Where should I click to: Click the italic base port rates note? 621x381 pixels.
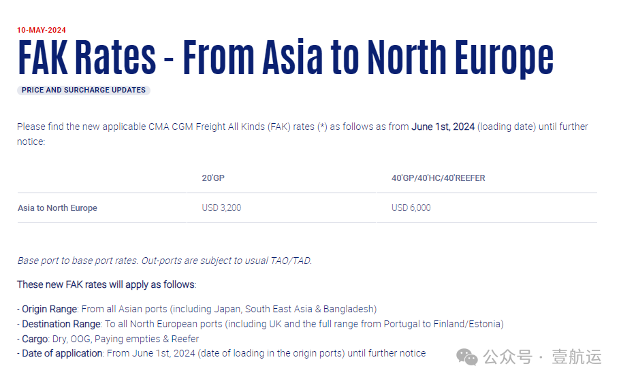[x=164, y=261]
